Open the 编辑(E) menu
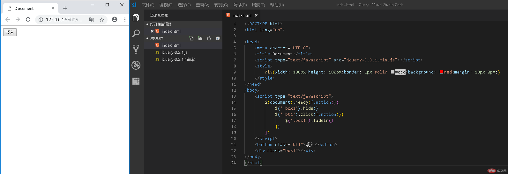This screenshot has width=508, height=174. click(166, 5)
